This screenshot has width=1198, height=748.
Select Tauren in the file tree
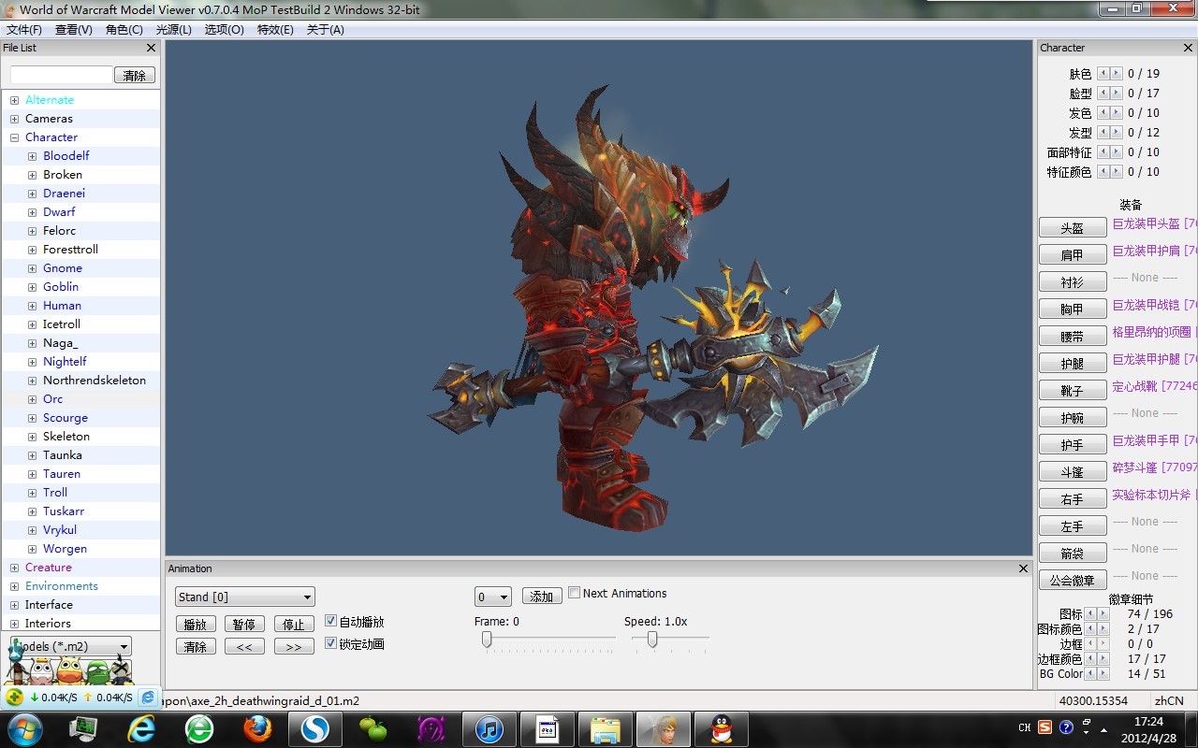[x=62, y=474]
